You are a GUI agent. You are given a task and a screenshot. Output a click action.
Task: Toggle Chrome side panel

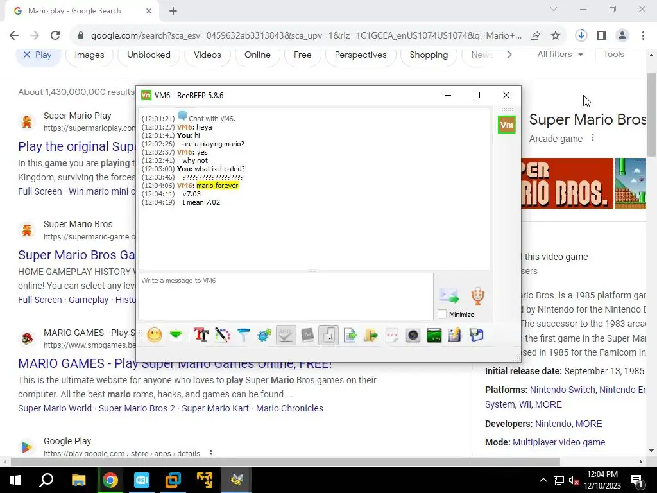(x=602, y=35)
